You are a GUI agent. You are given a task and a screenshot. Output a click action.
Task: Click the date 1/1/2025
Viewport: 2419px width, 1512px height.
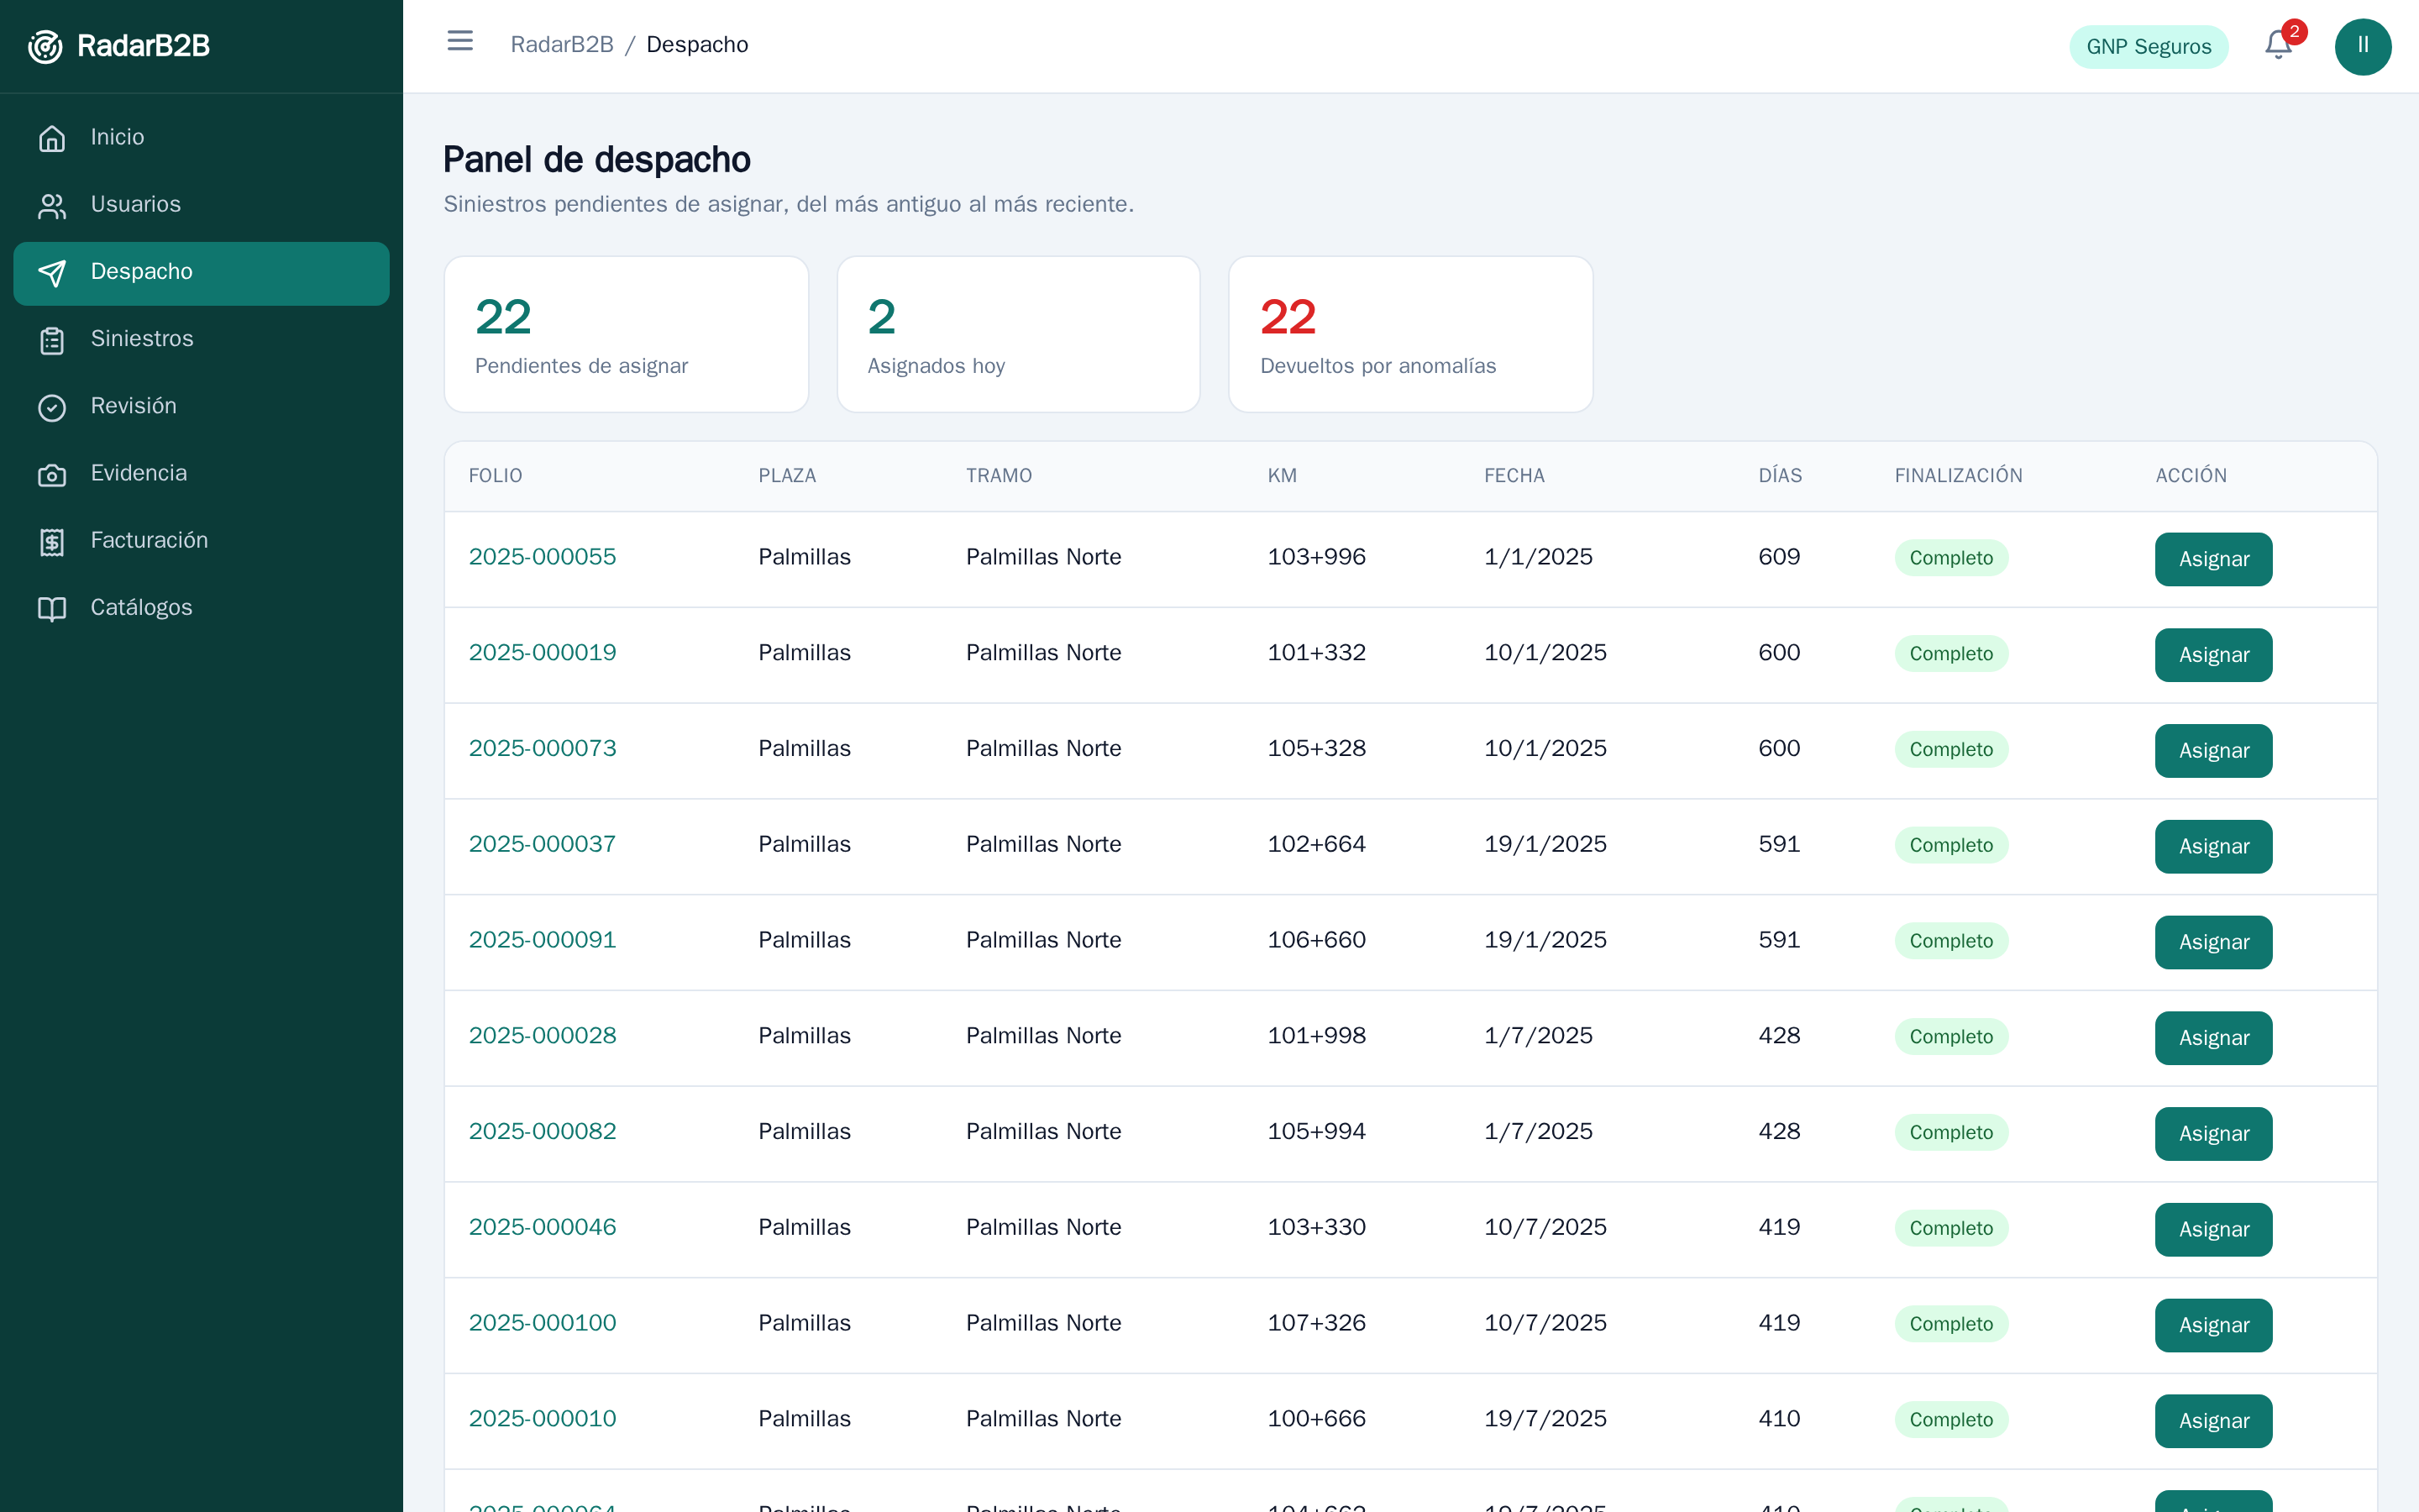point(1539,557)
